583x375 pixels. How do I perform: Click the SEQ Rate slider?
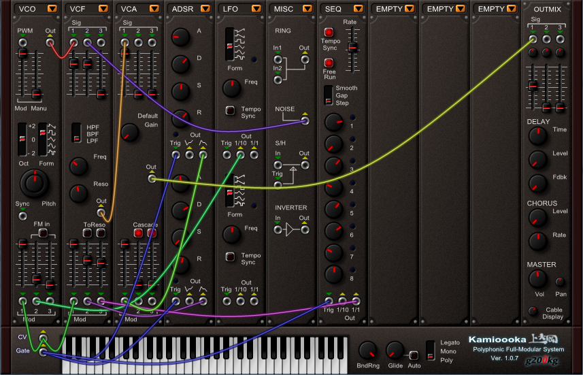tap(352, 48)
